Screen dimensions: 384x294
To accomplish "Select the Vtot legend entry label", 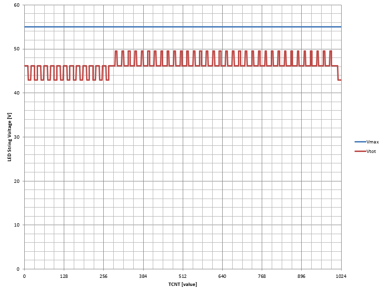I will tap(371, 151).
